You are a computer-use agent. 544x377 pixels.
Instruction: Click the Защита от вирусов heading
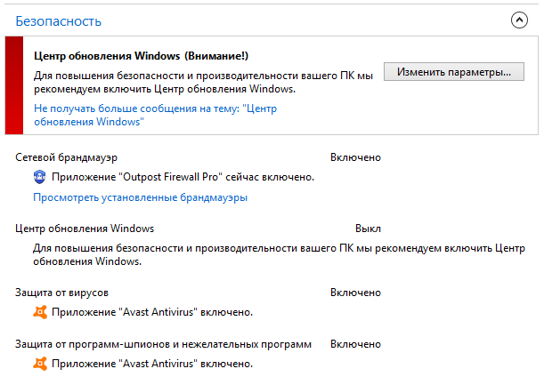point(61,293)
